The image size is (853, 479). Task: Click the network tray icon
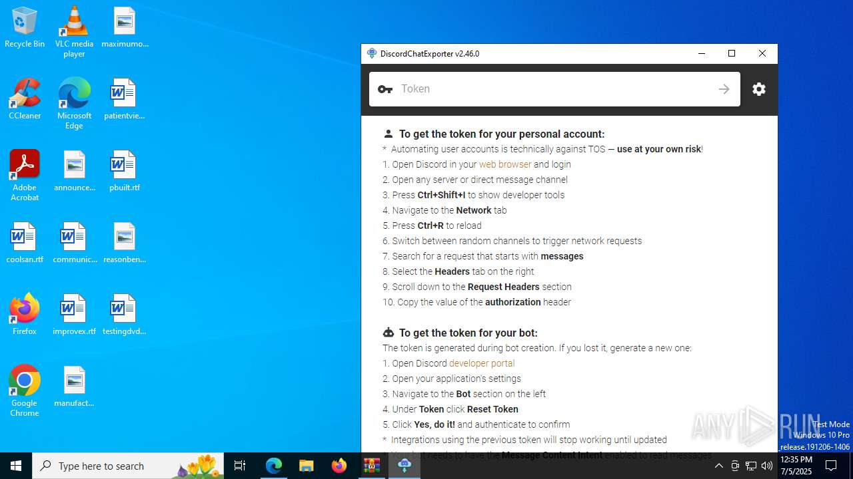[751, 466]
